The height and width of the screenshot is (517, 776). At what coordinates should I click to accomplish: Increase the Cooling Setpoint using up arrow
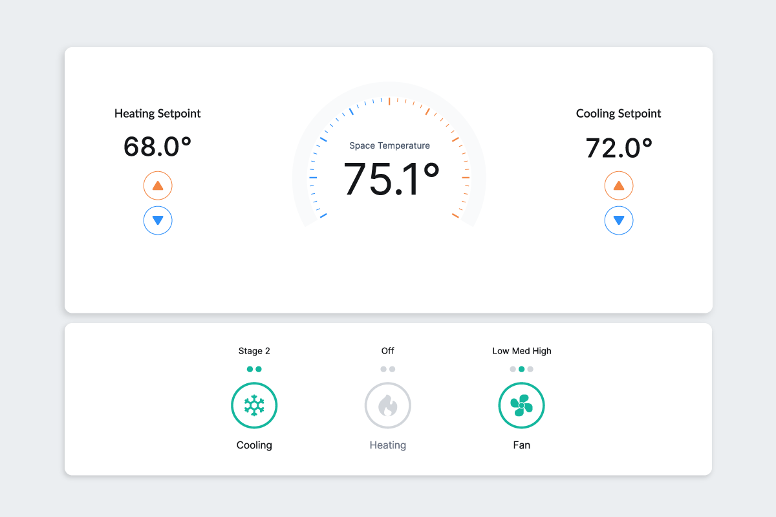click(619, 186)
